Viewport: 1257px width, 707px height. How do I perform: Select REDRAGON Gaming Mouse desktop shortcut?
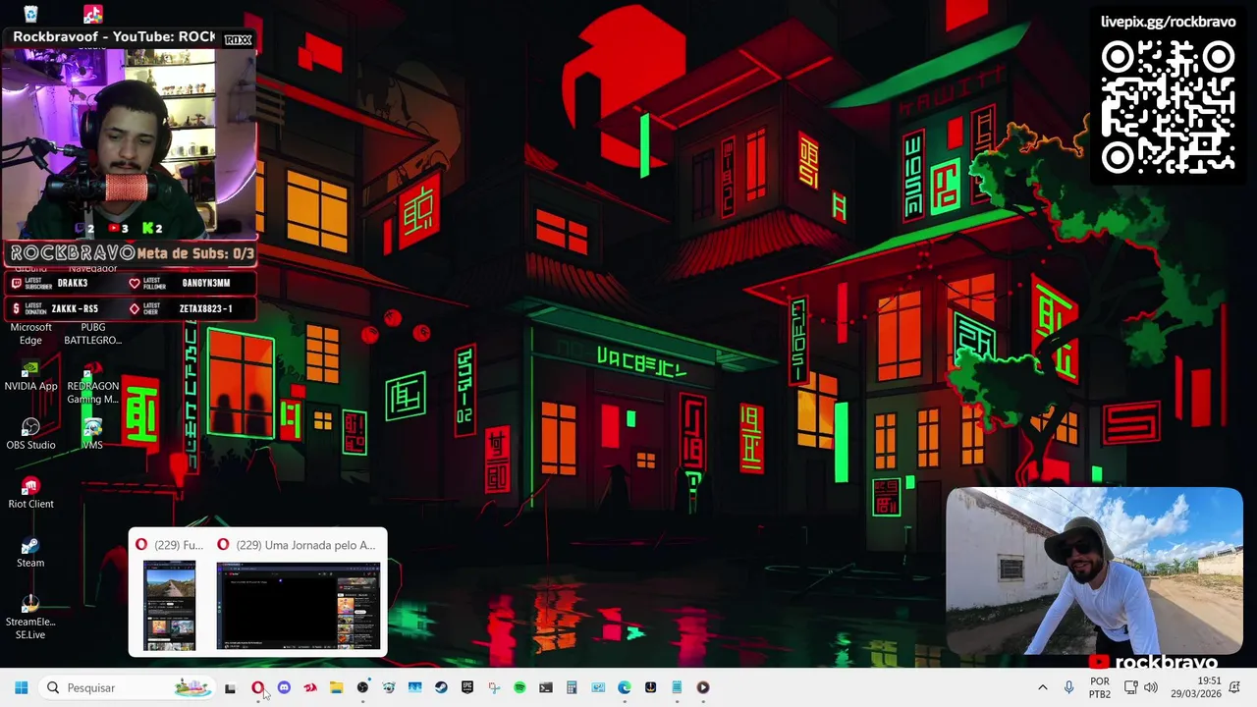tap(92, 383)
